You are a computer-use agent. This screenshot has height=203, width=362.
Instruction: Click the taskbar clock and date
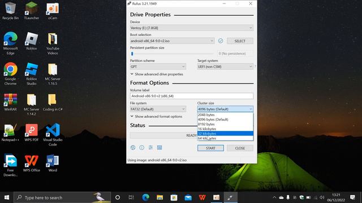click(336, 197)
